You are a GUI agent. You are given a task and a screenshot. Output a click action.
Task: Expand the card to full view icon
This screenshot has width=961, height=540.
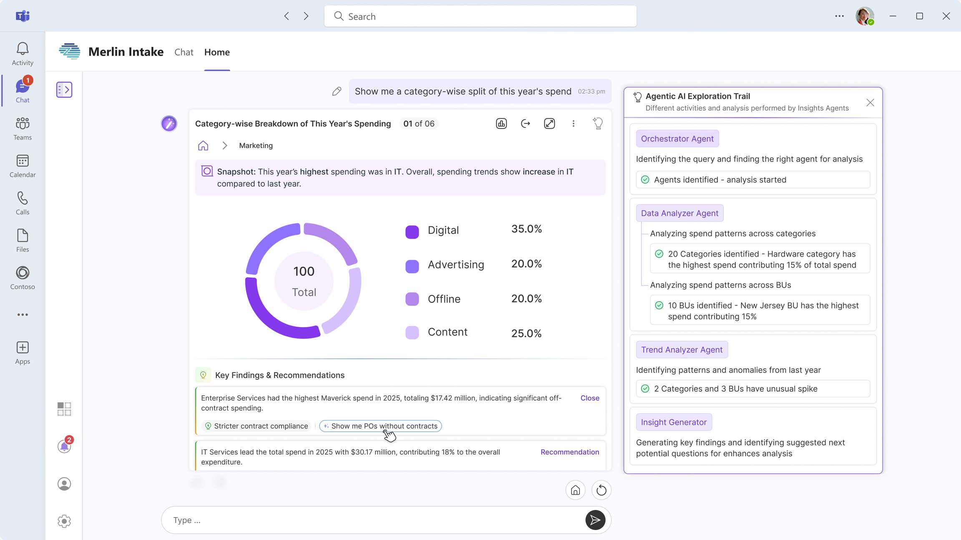pyautogui.click(x=549, y=123)
